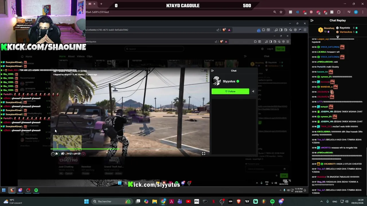367x206 pixels.
Task: Click username sunyyt in chat replay
Action: (x=324, y=107)
